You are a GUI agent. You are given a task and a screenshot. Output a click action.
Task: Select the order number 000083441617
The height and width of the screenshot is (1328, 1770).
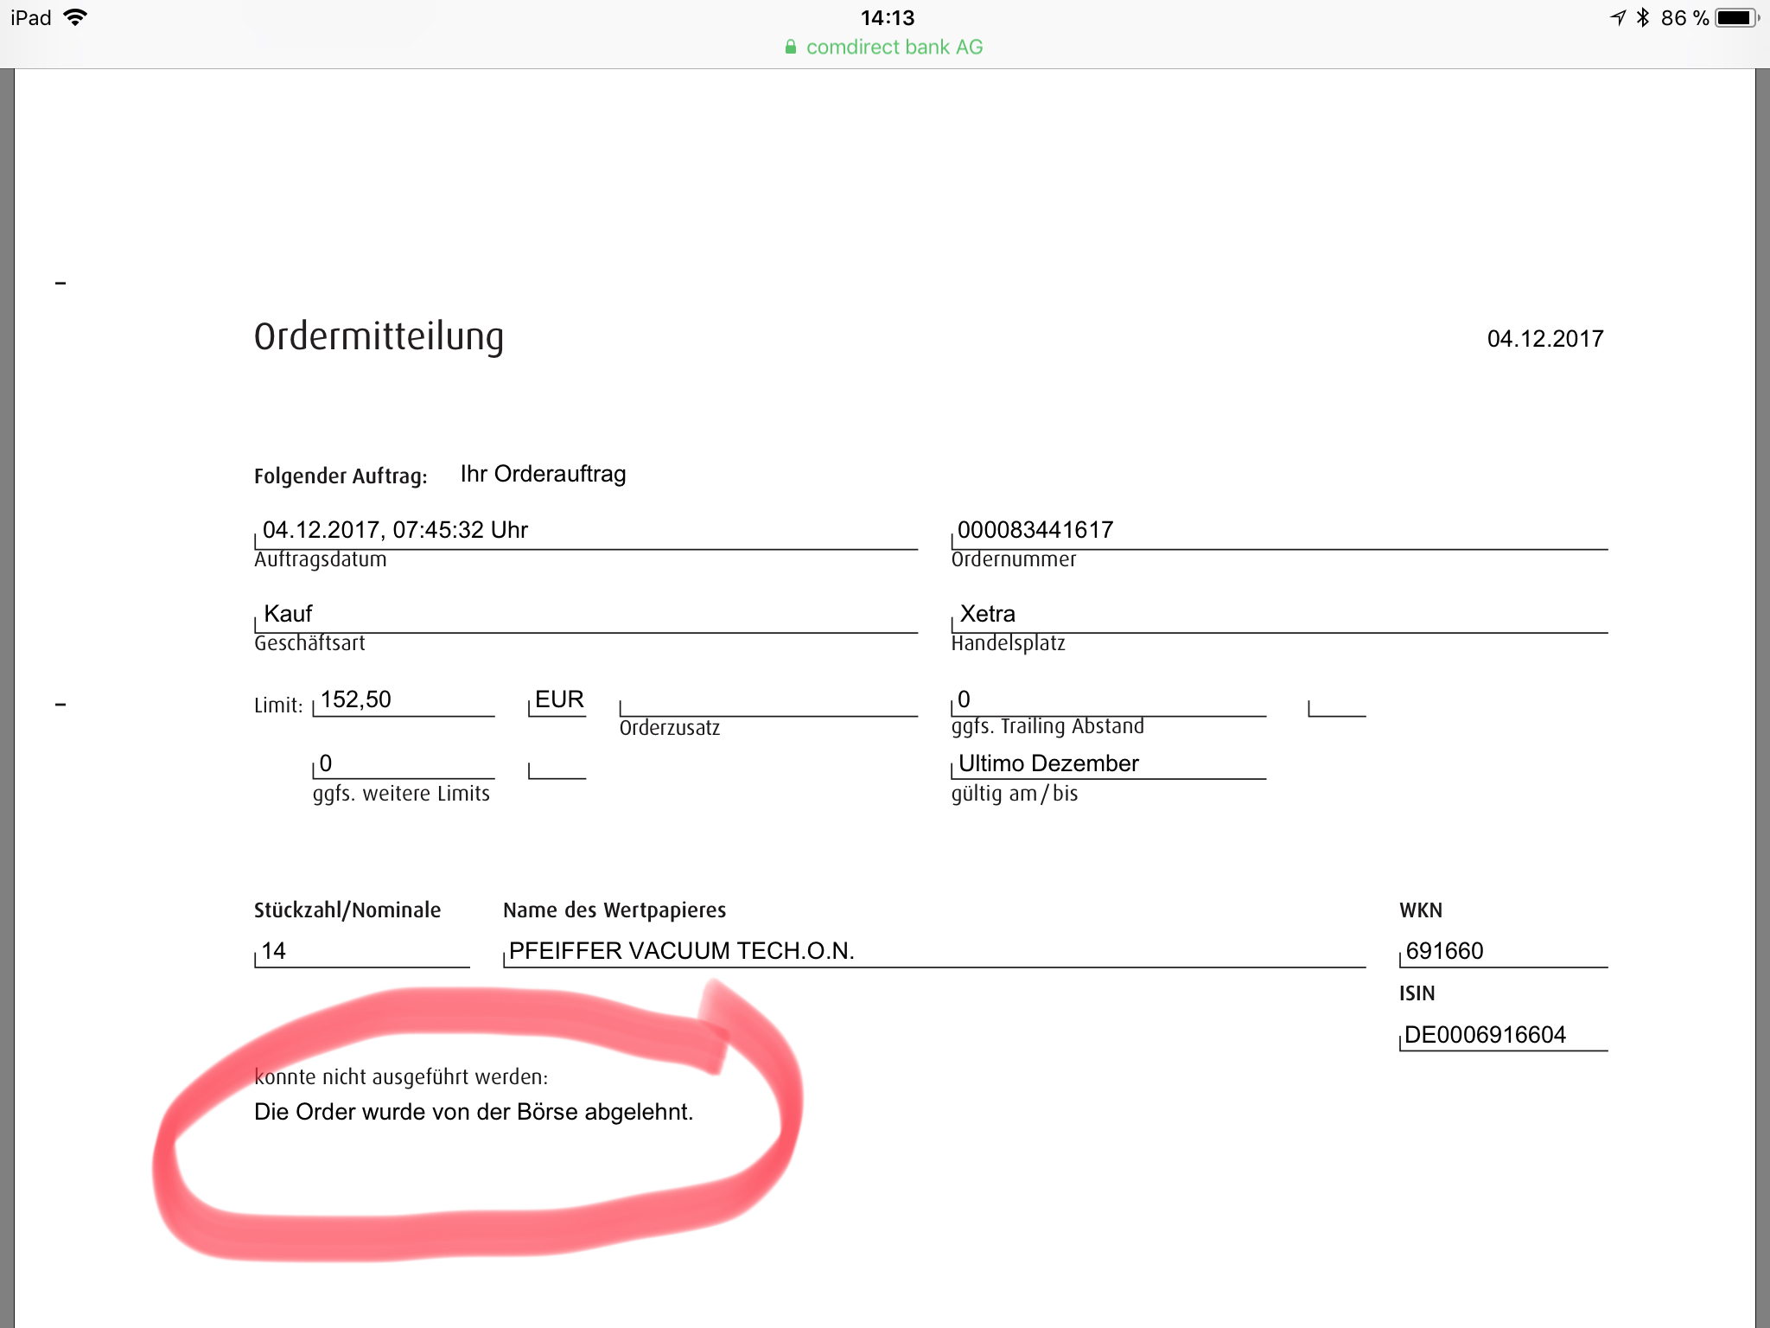pyautogui.click(x=1035, y=530)
